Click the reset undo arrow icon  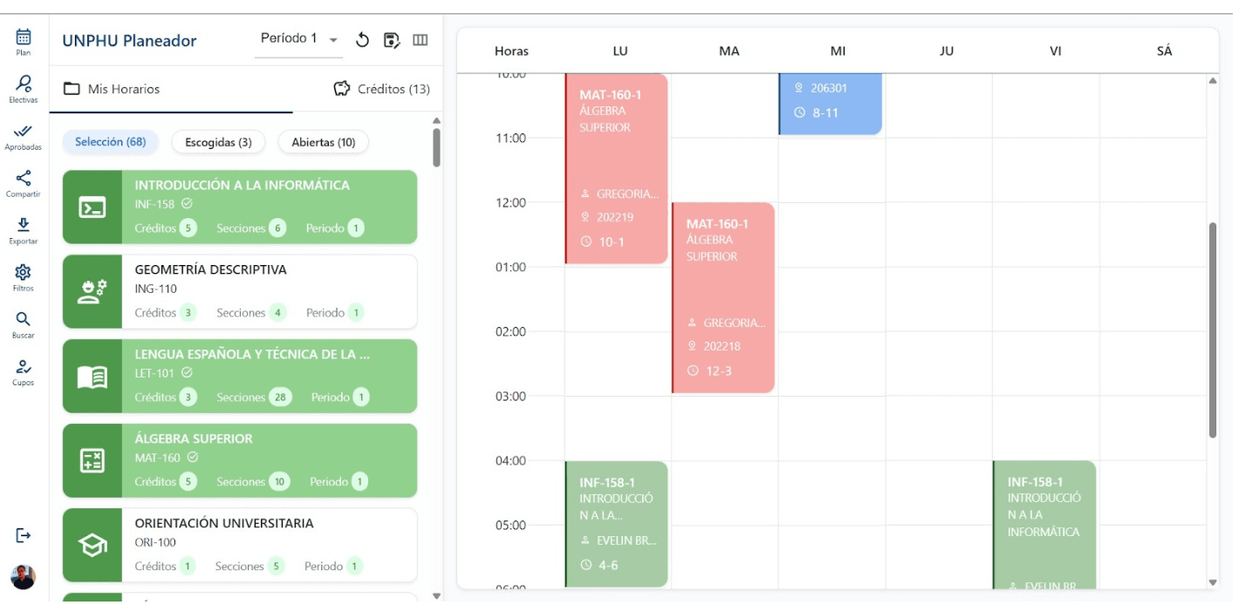click(363, 40)
